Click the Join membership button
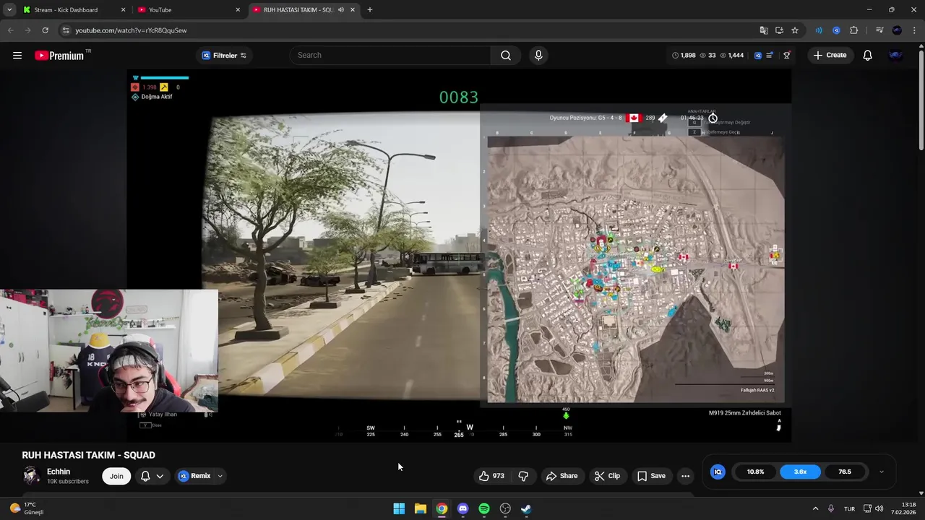925x520 pixels. [116, 476]
